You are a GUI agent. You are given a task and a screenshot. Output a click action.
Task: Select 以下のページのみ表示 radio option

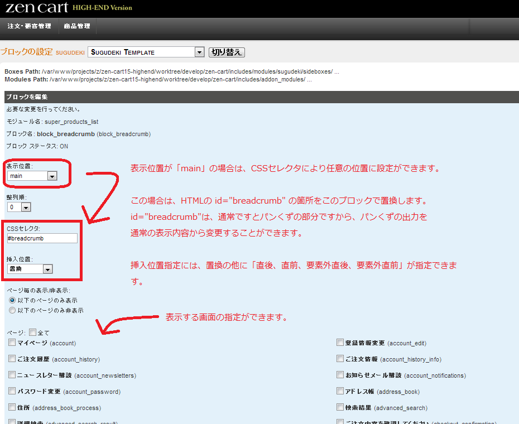pos(12,300)
